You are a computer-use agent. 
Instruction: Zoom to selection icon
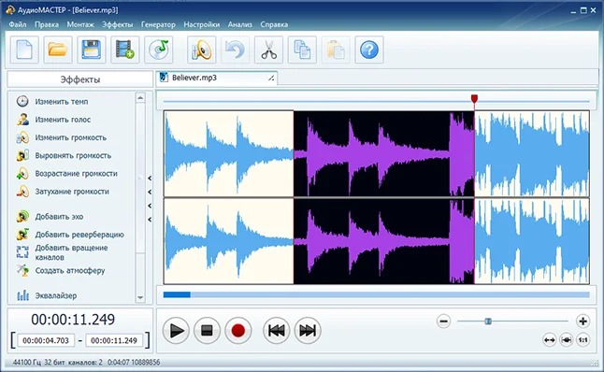pos(567,340)
